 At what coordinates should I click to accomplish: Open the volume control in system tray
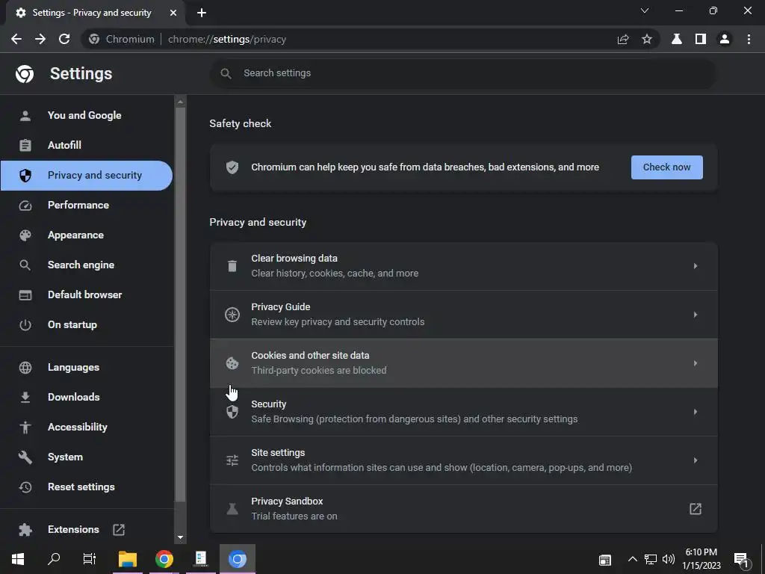[669, 559]
